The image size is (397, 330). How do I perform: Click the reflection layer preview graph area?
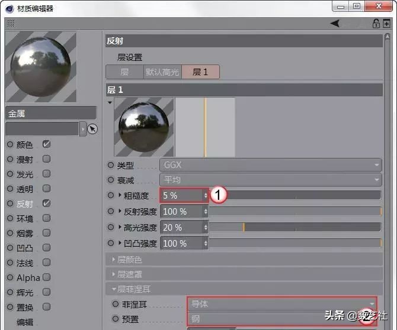pyautogui.click(x=205, y=127)
